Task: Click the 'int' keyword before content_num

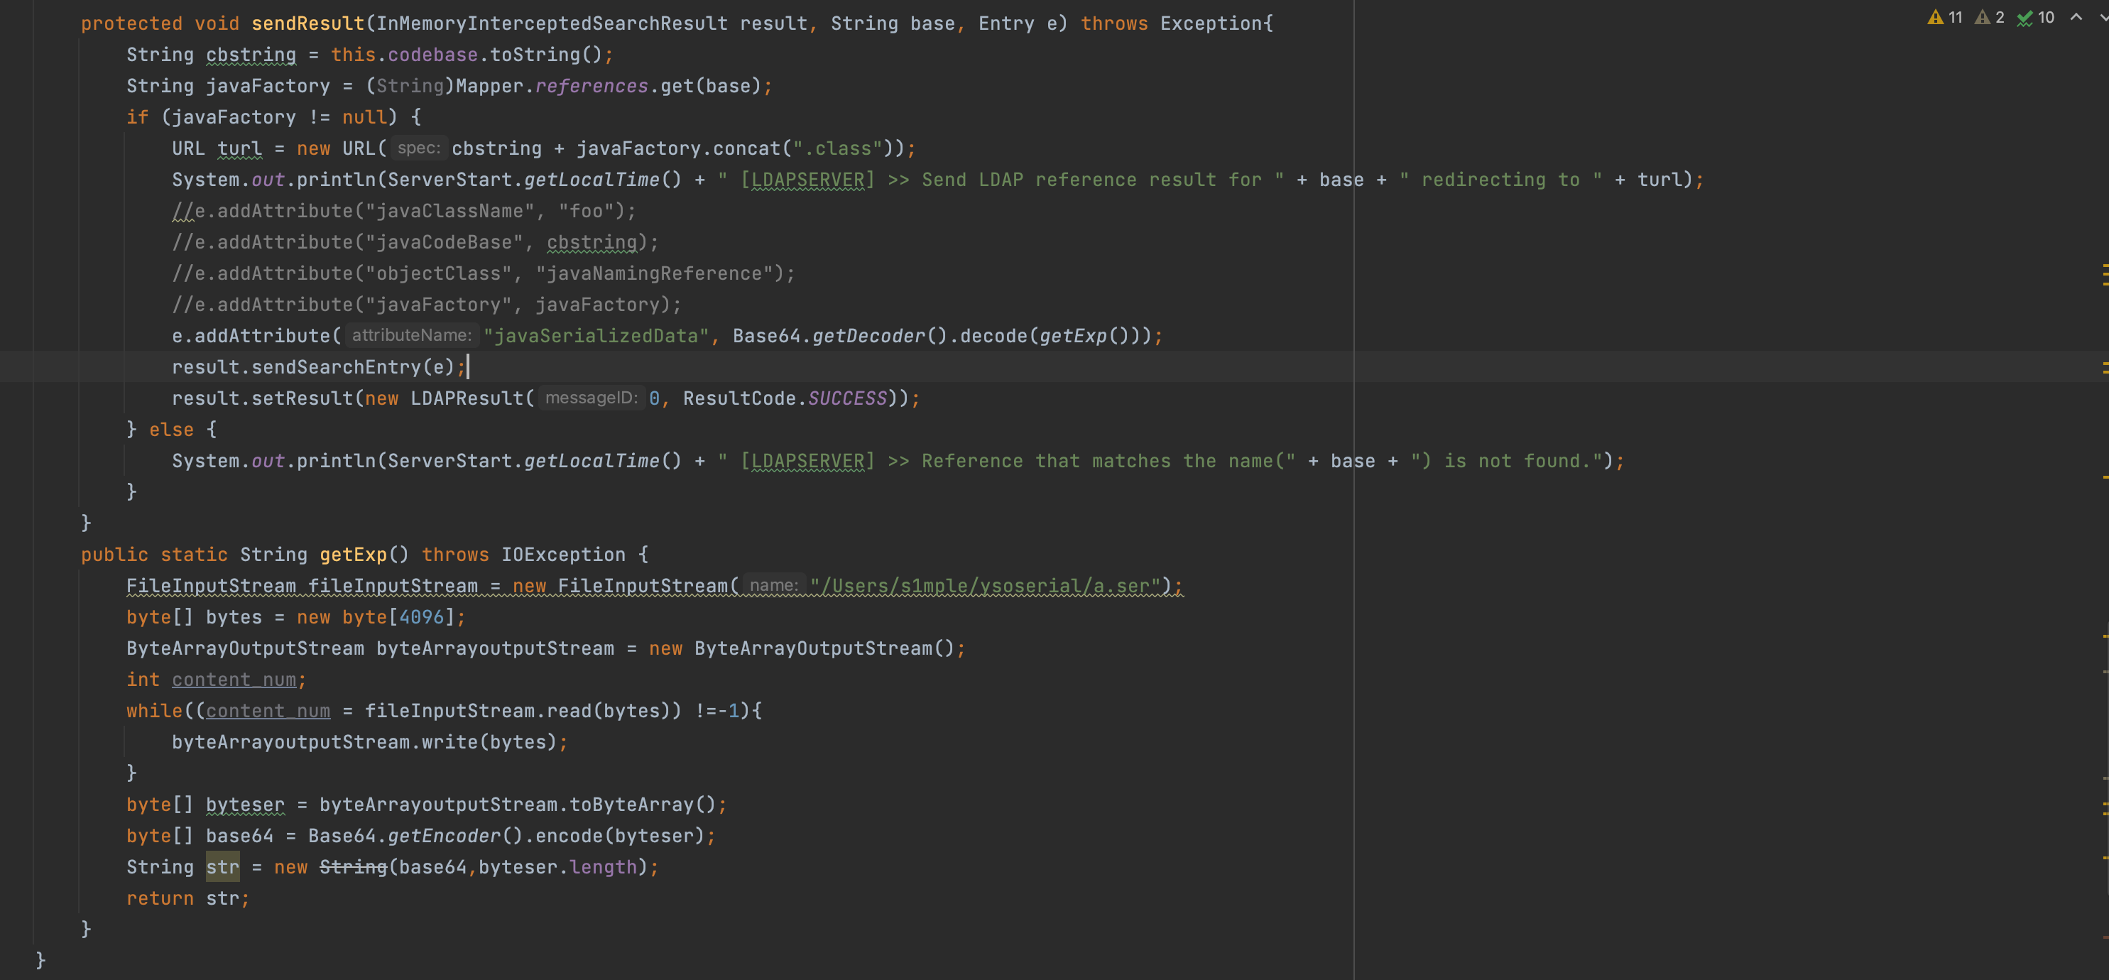Action: click(143, 680)
